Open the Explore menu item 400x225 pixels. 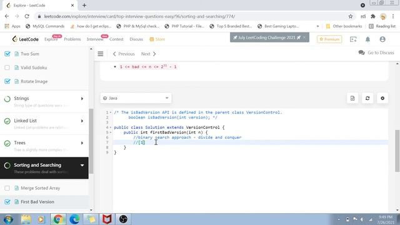51,39
